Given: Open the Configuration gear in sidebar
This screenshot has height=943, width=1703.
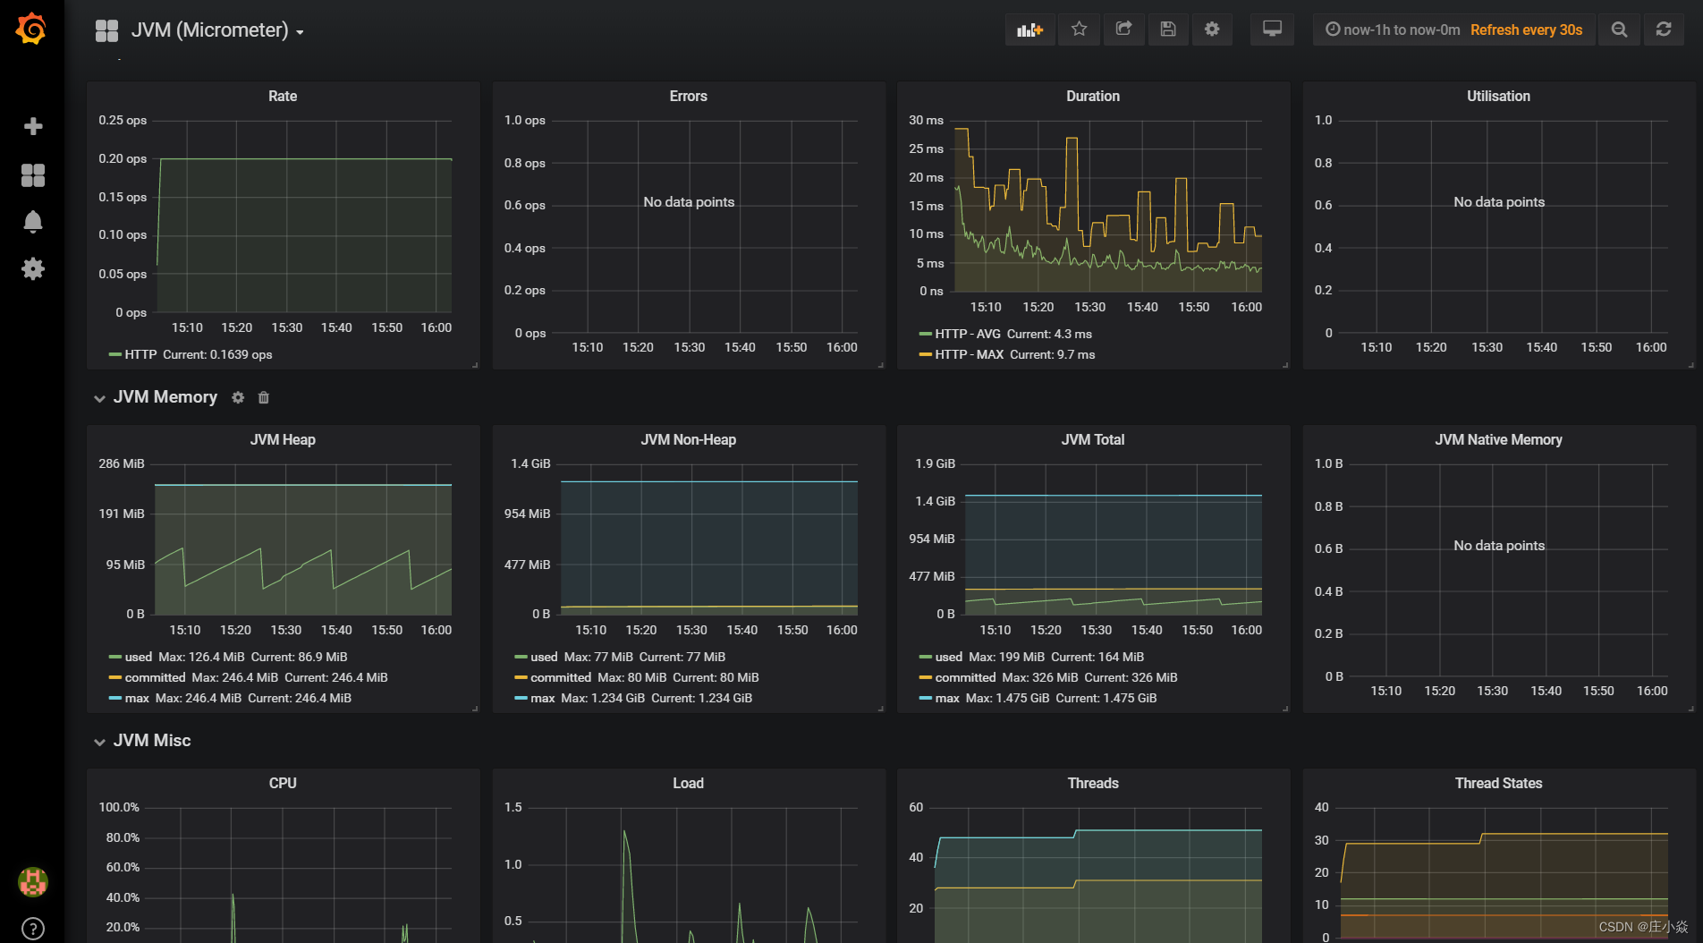Looking at the screenshot, I should (x=33, y=268).
